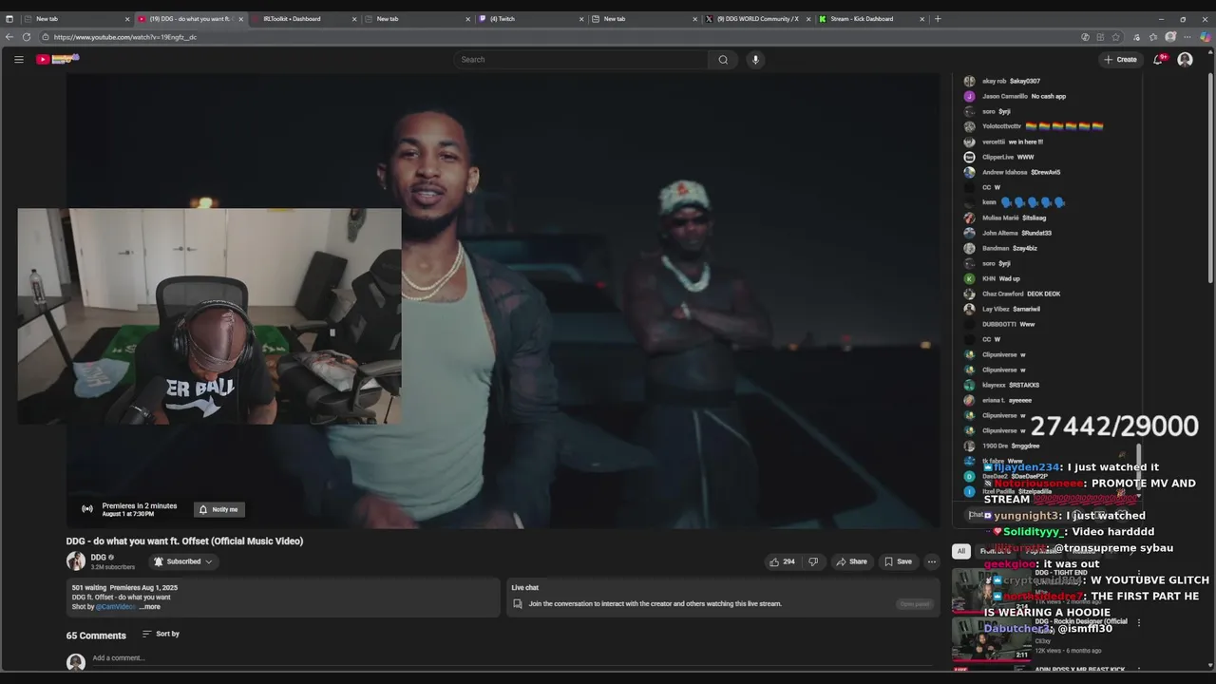1216x684 pixels.
Task: Switch to DDG WORLD Community X tab
Action: pyautogui.click(x=757, y=18)
